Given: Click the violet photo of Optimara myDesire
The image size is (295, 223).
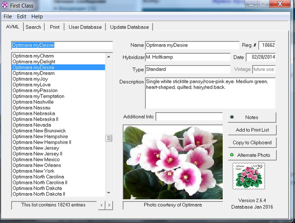Looking at the screenshot, I should click(173, 162).
